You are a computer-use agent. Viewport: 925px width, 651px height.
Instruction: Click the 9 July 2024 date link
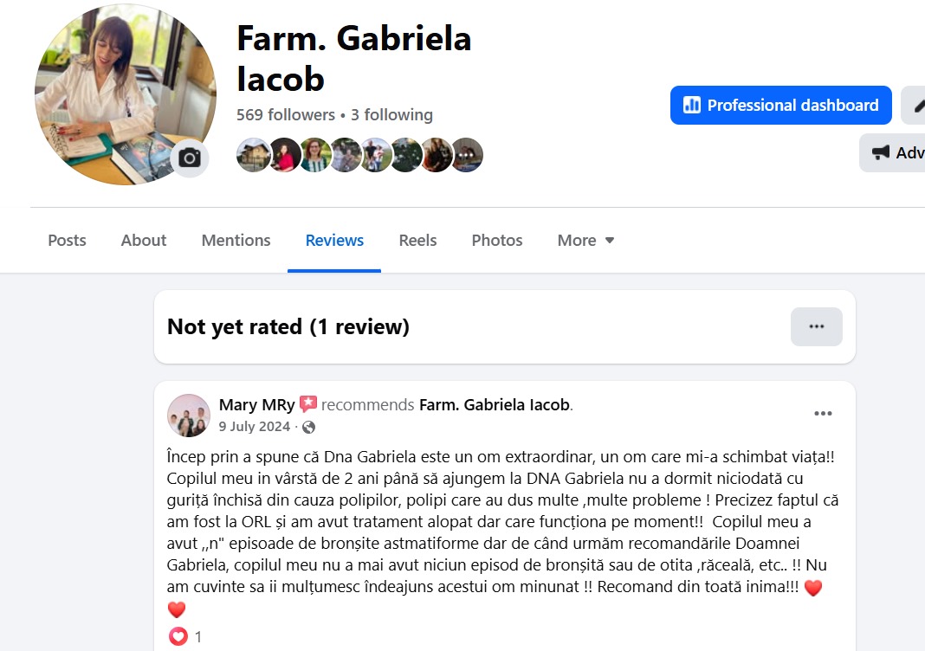255,426
